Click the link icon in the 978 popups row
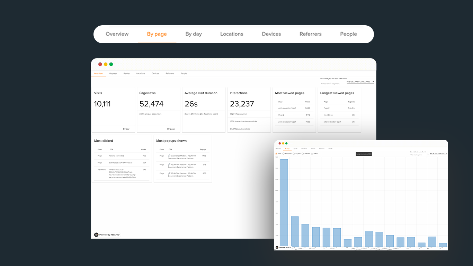Image resolution: width=473 pixels, height=266 pixels. [169, 165]
